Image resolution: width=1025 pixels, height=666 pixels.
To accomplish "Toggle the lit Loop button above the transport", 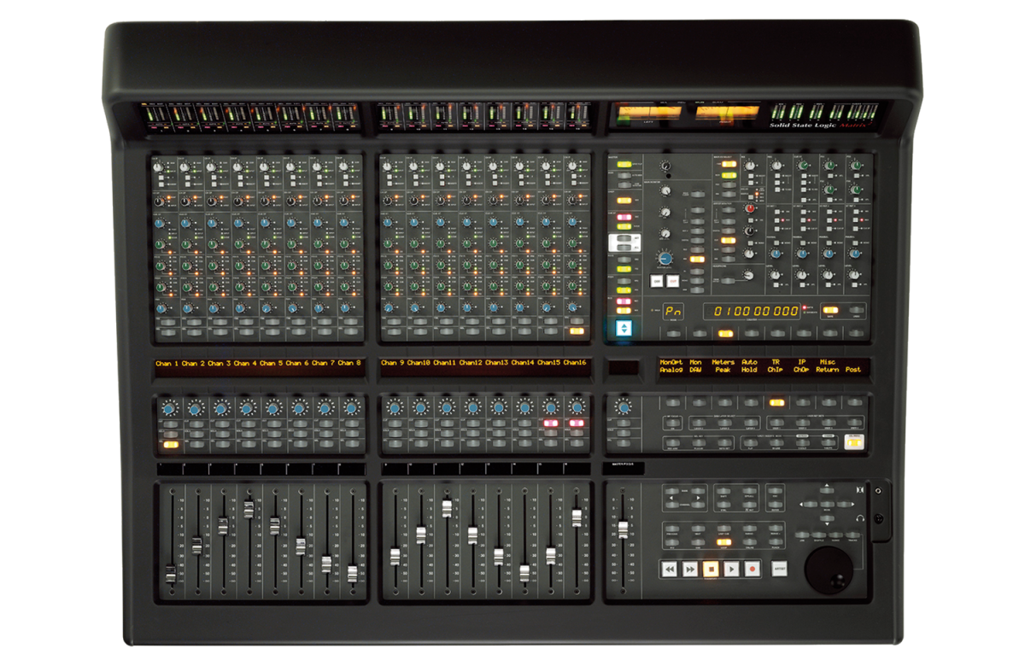I will pyautogui.click(x=723, y=542).
